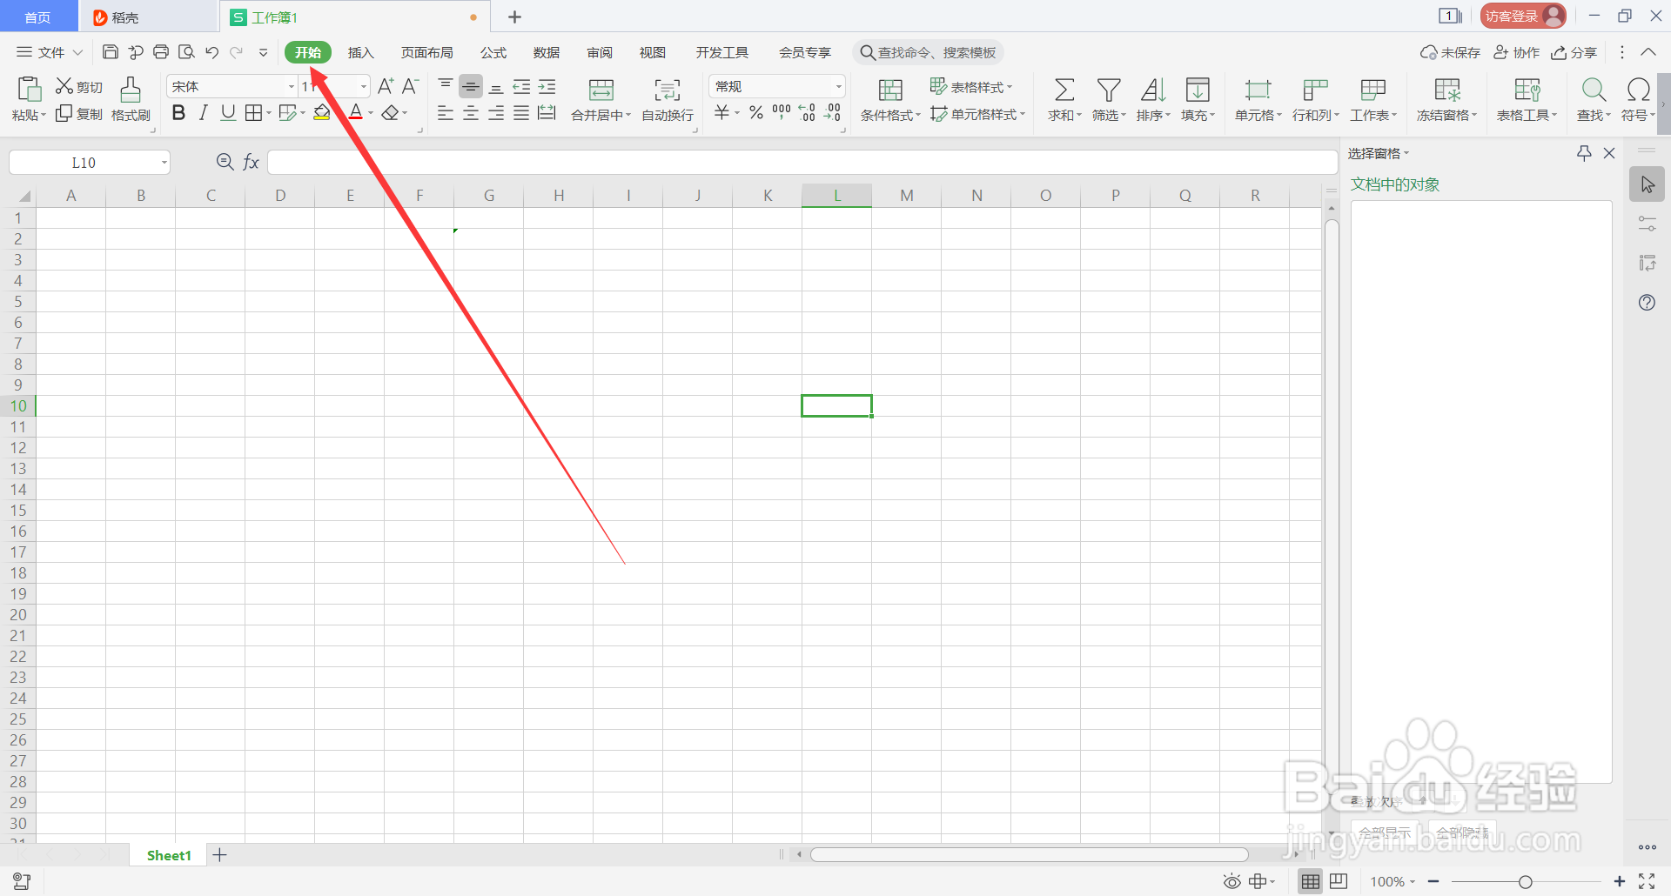Screen dimensions: 1671x896
Task: Open Conditional Formatting (条件格式) menu
Action: coord(890,99)
